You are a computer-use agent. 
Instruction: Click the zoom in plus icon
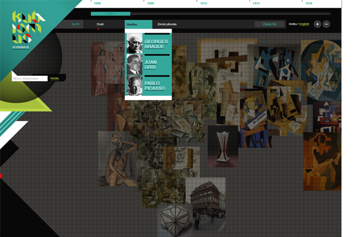click(x=317, y=25)
